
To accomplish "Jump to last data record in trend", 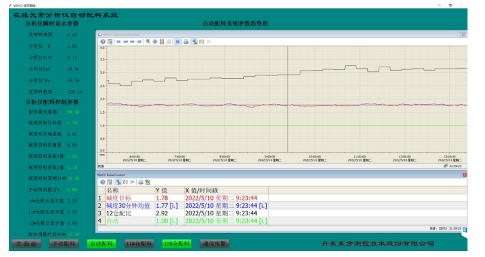I will [x=139, y=42].
